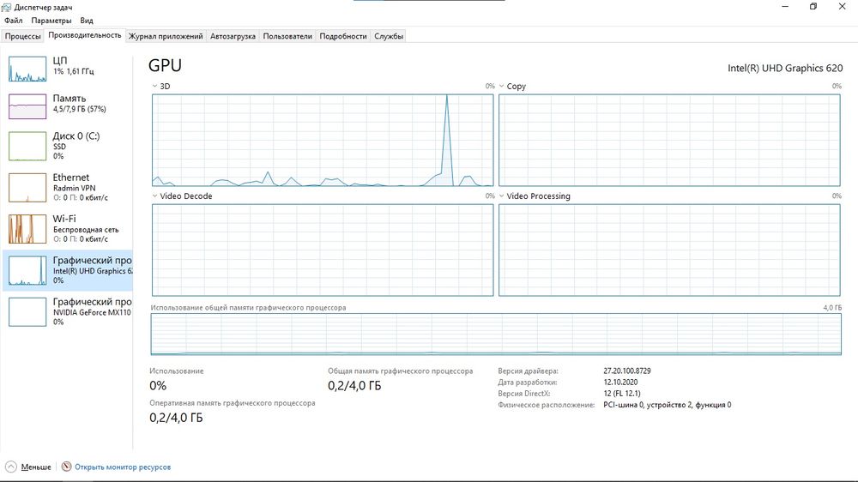Minimize the Task Manager window
This screenshot has height=482, width=858.
(x=785, y=7)
